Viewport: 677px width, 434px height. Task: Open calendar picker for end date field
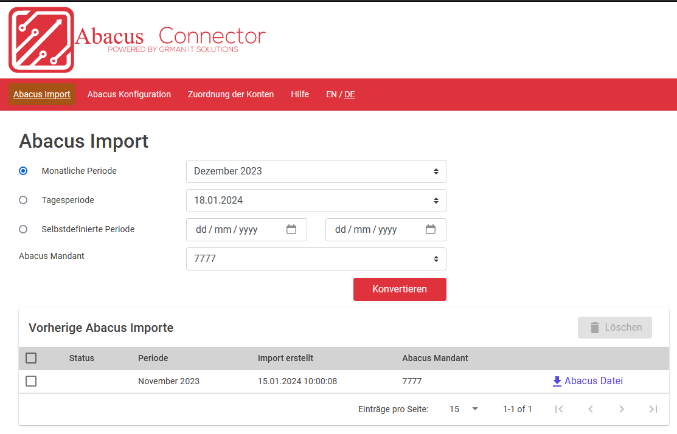tap(431, 230)
